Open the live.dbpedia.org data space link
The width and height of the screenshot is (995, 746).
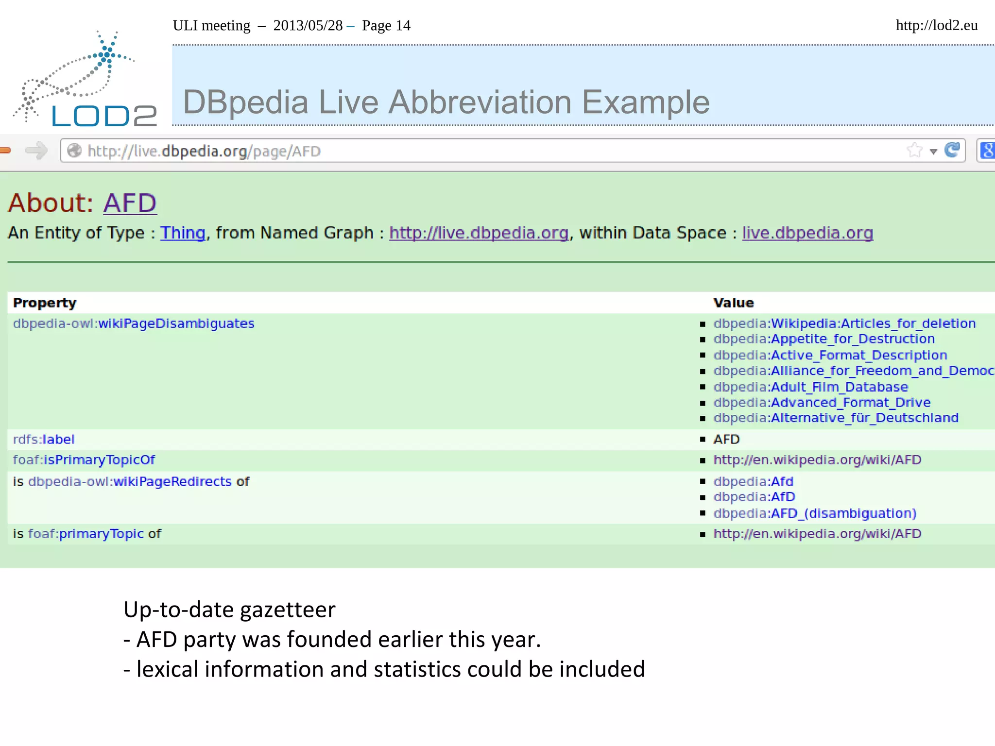[807, 233]
